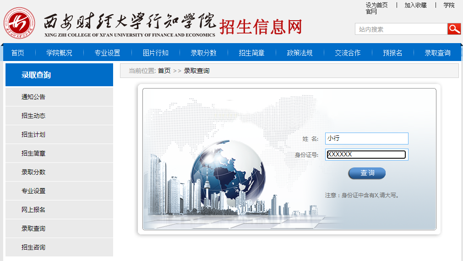This screenshot has width=463, height=261.
Task: Click 网上报名 in the sidebar
Action: tap(60, 210)
